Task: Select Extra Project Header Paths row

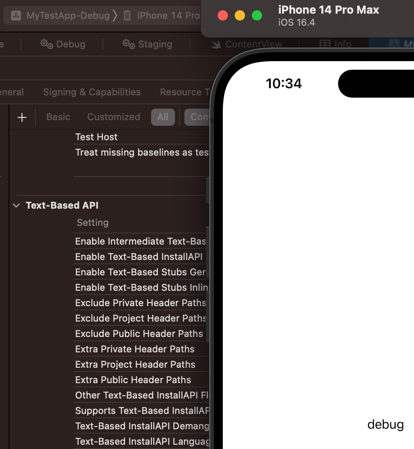Action: [141, 364]
